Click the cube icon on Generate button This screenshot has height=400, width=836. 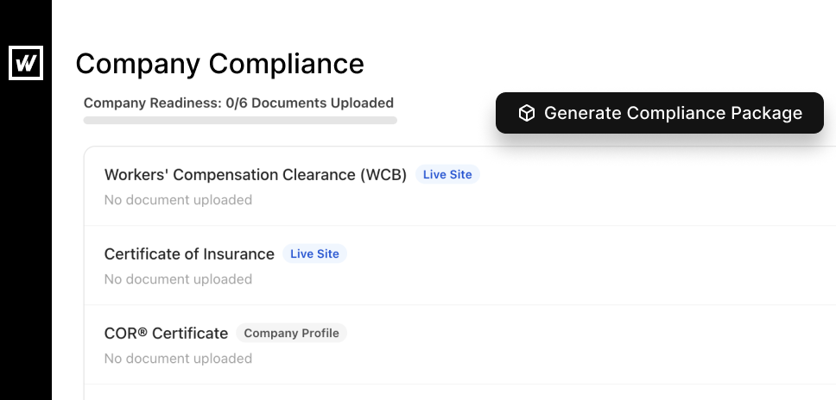click(x=526, y=113)
